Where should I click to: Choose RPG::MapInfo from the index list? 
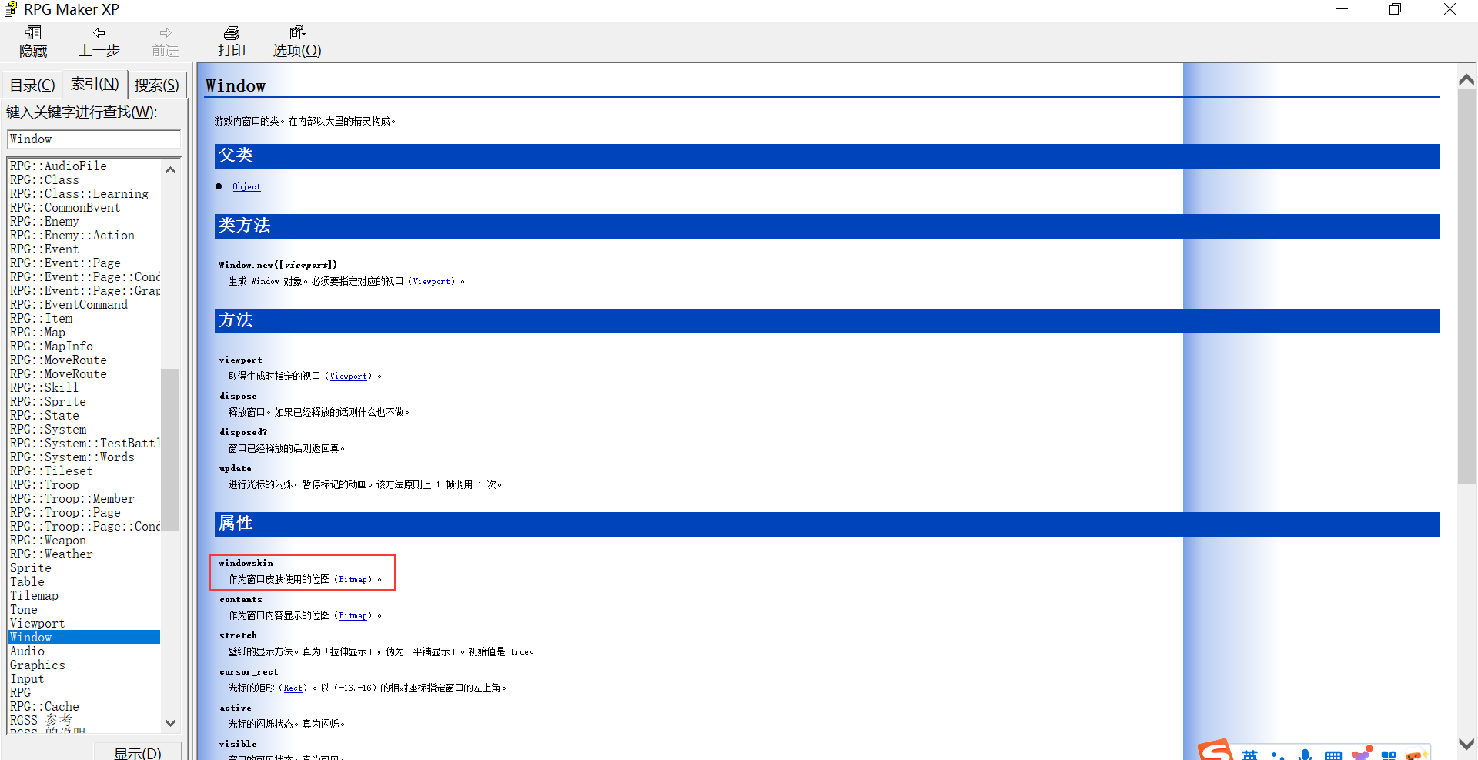[x=52, y=347]
